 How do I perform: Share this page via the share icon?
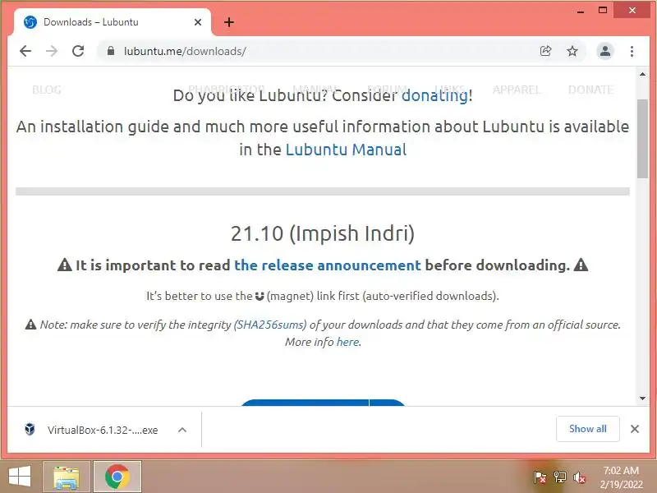tap(545, 51)
